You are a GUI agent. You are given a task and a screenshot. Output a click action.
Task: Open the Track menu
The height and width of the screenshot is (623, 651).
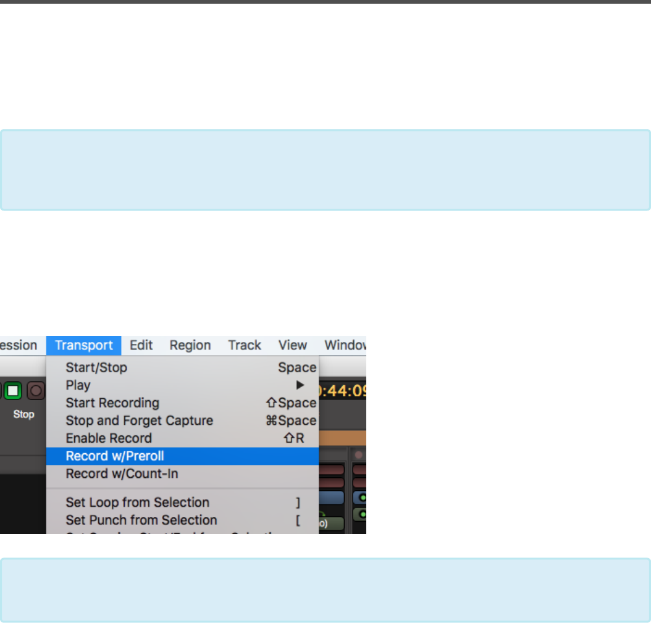245,345
